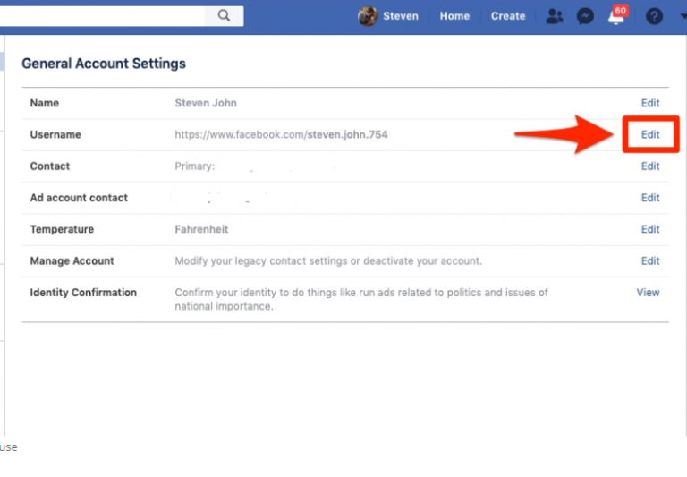View Identity Confirmation details
Image resolution: width=687 pixels, height=477 pixels.
(648, 293)
